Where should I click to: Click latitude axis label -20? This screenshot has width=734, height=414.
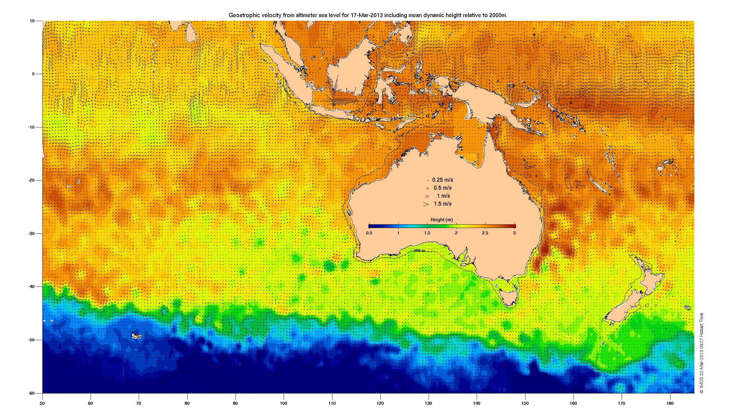[x=31, y=180]
